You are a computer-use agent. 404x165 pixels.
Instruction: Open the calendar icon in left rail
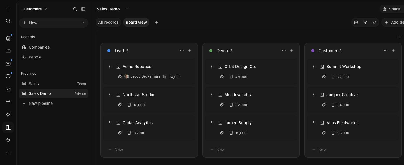[x=8, y=102]
